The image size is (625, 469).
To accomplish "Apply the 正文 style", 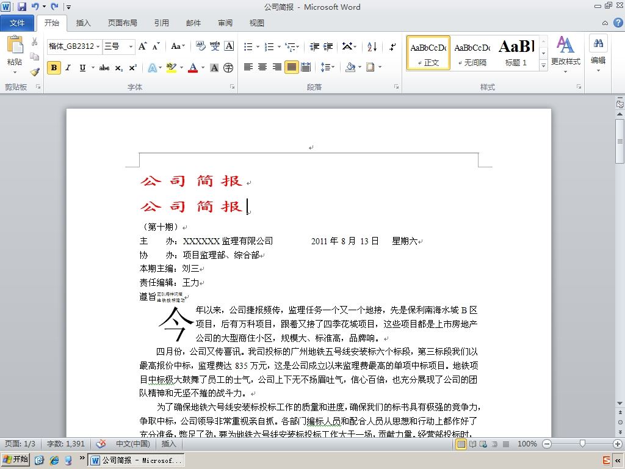I will [x=428, y=53].
